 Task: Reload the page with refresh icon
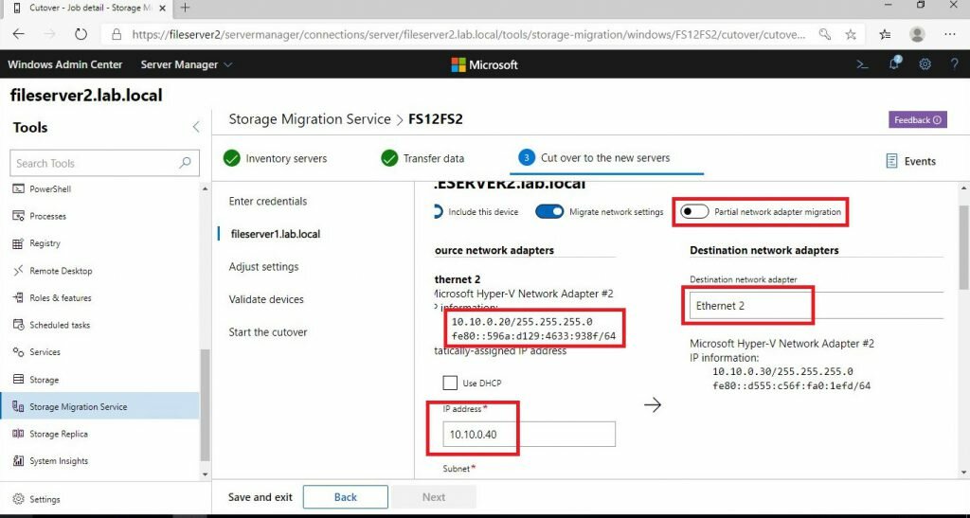[x=81, y=35]
